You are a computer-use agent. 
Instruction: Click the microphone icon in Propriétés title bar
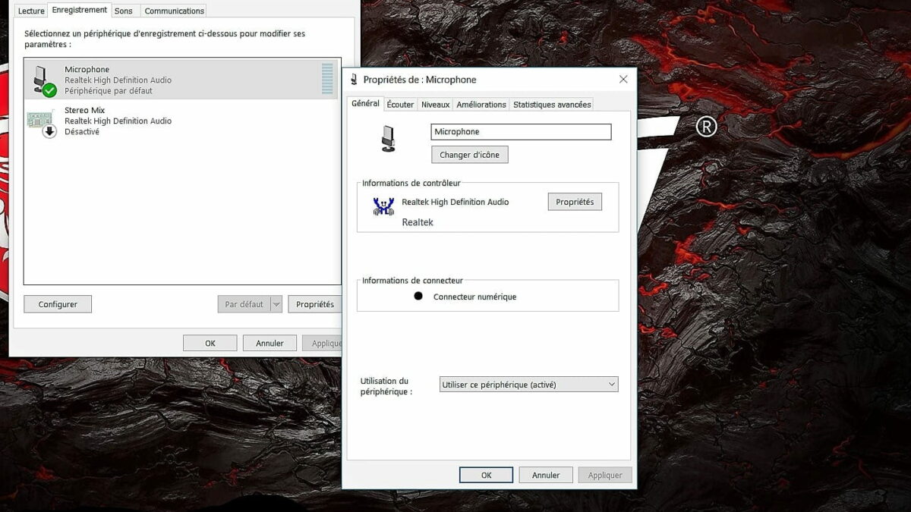354,80
